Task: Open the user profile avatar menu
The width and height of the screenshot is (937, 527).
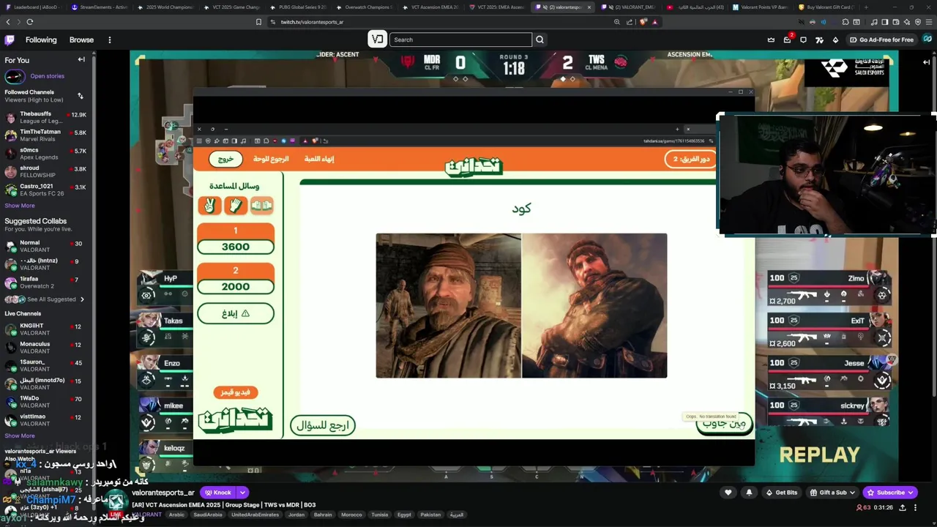Action: [x=927, y=40]
